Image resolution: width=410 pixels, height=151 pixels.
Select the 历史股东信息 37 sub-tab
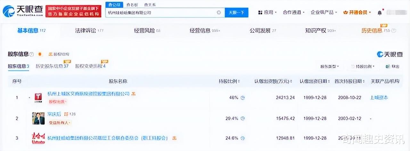coord(52,66)
